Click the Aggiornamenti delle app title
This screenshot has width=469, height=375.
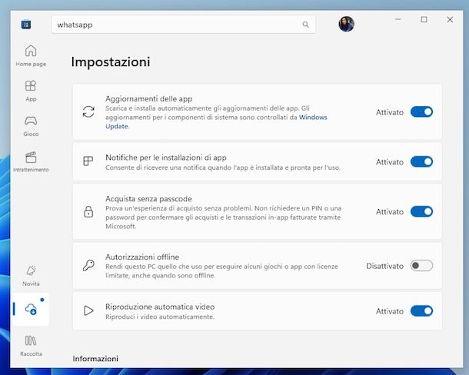pos(148,98)
